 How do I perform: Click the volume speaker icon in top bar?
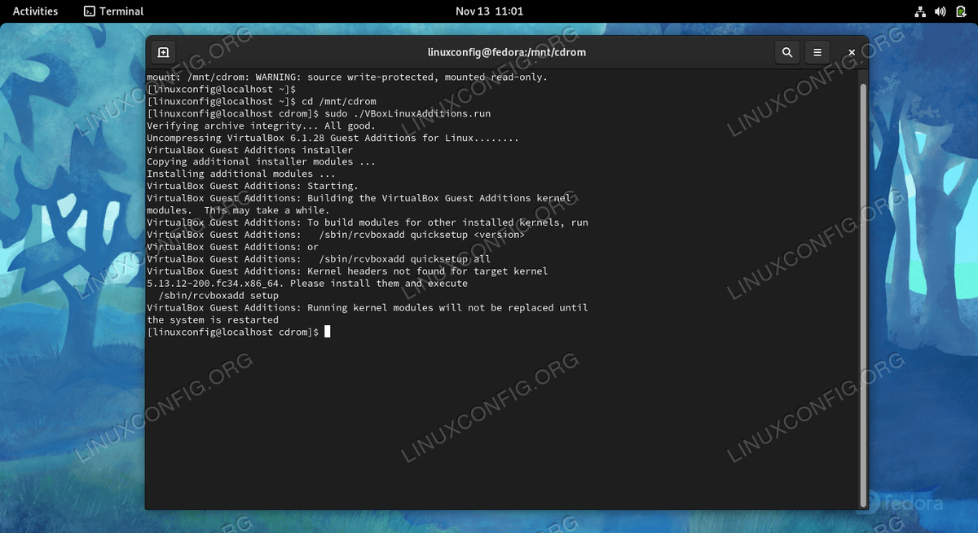coord(940,11)
